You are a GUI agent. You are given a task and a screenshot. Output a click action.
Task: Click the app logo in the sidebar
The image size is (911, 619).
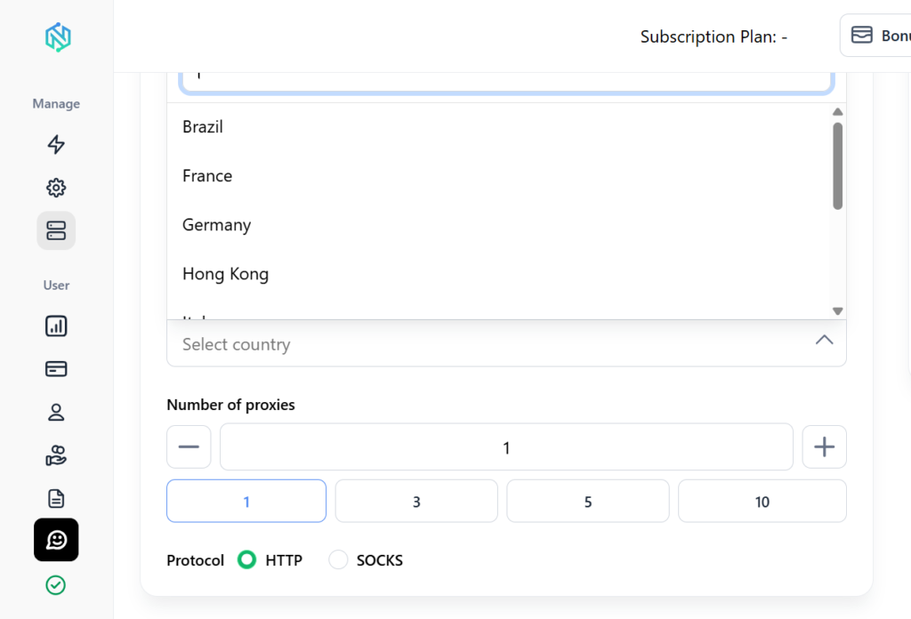[x=58, y=37]
